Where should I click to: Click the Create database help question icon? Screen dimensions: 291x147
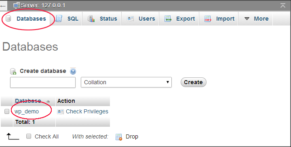pyautogui.click(x=73, y=71)
